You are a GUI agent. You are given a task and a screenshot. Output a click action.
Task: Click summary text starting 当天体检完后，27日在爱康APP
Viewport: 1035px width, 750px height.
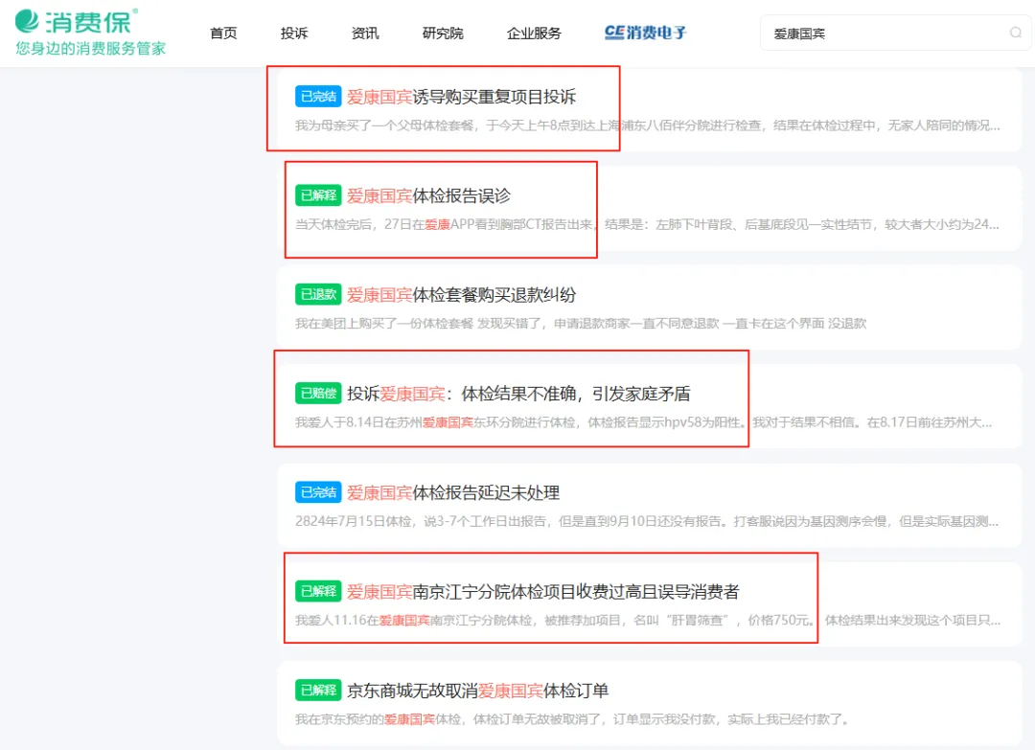pyautogui.click(x=647, y=224)
